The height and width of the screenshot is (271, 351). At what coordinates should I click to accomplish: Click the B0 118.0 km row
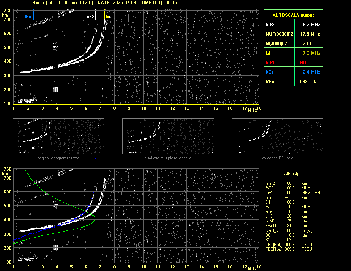click(286, 235)
